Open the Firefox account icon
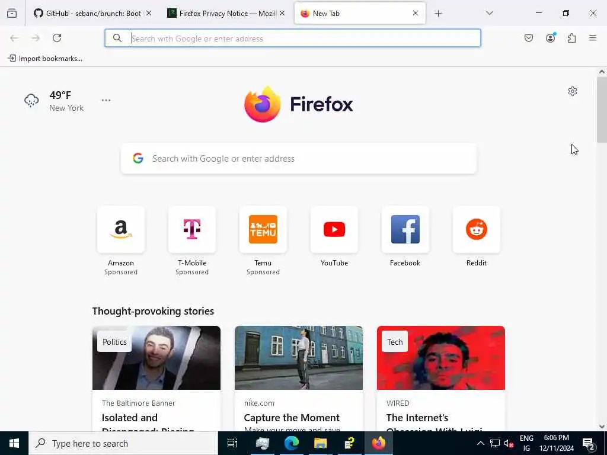The height and width of the screenshot is (455, 607). [x=550, y=38]
